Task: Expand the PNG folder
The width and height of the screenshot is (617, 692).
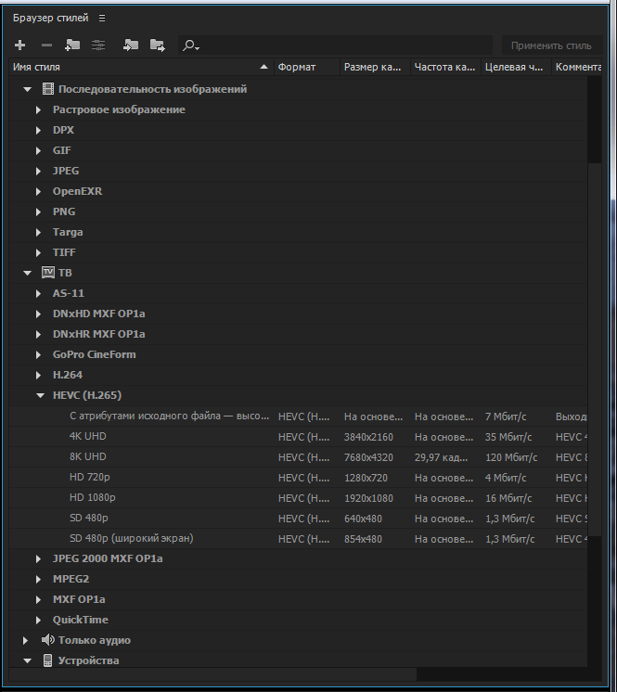Action: 38,211
